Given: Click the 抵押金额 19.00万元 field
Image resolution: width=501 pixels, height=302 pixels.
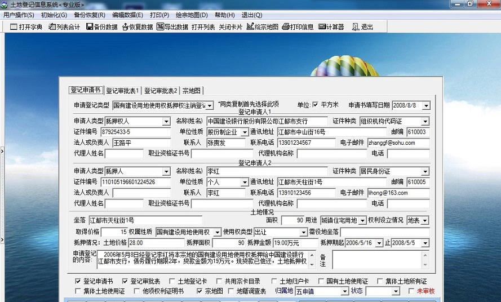Looking at the screenshot, I should point(295,243).
